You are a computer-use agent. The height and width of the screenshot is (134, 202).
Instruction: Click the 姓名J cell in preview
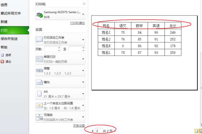tap(106, 39)
